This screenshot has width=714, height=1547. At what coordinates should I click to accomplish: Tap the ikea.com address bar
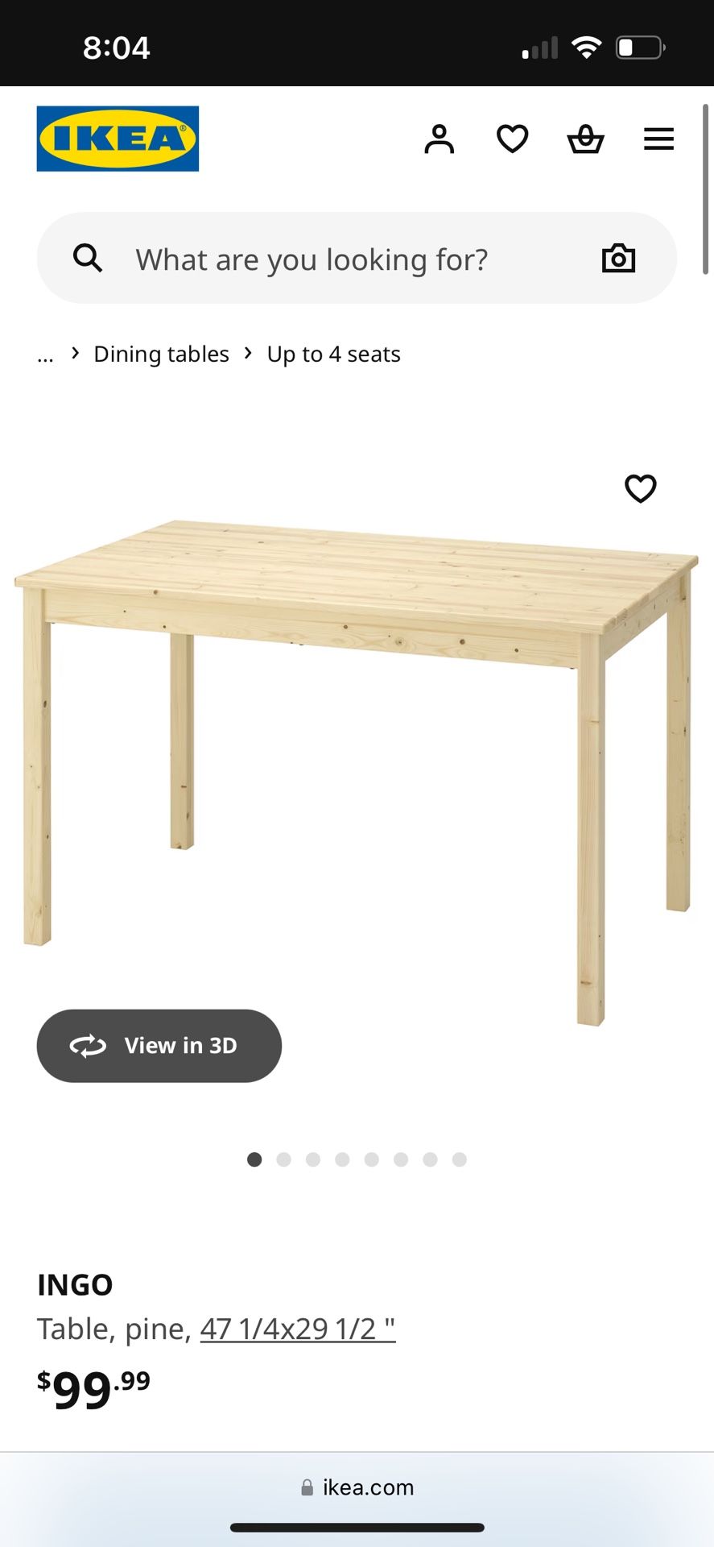tap(357, 1487)
